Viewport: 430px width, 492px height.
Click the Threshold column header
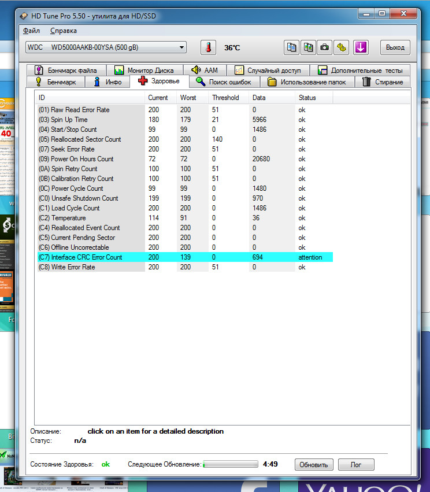click(x=229, y=98)
